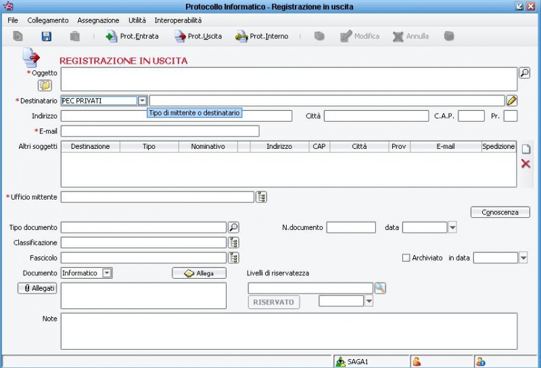
Task: Expand the PEC PRIVATI destinatario dropdown
Action: [x=142, y=101]
